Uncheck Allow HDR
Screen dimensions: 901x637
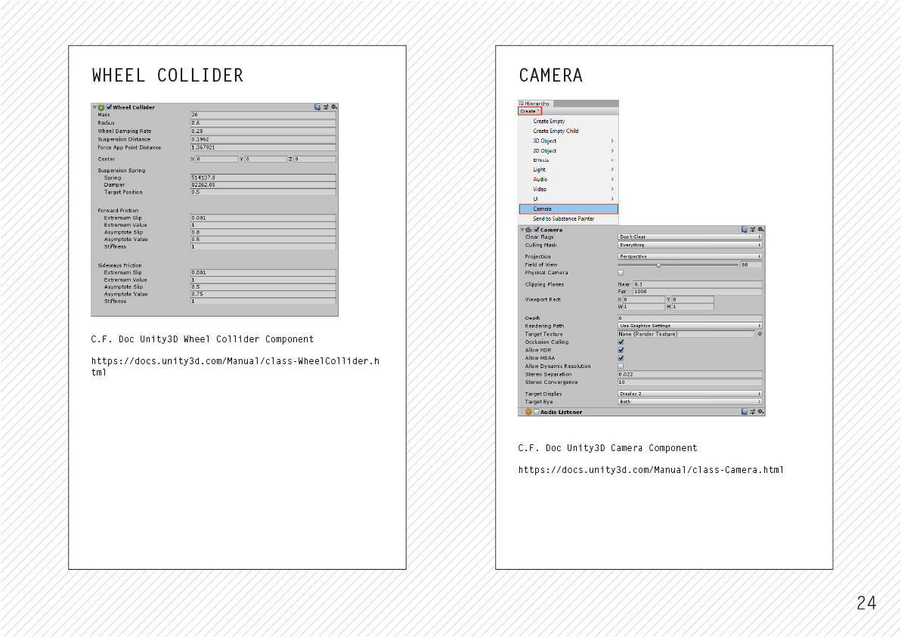[621, 350]
